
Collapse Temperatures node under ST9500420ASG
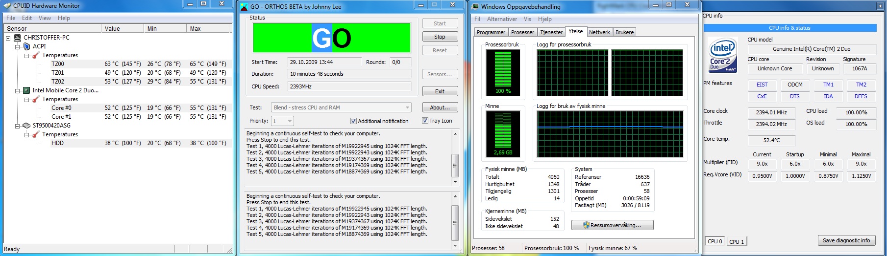pos(27,134)
